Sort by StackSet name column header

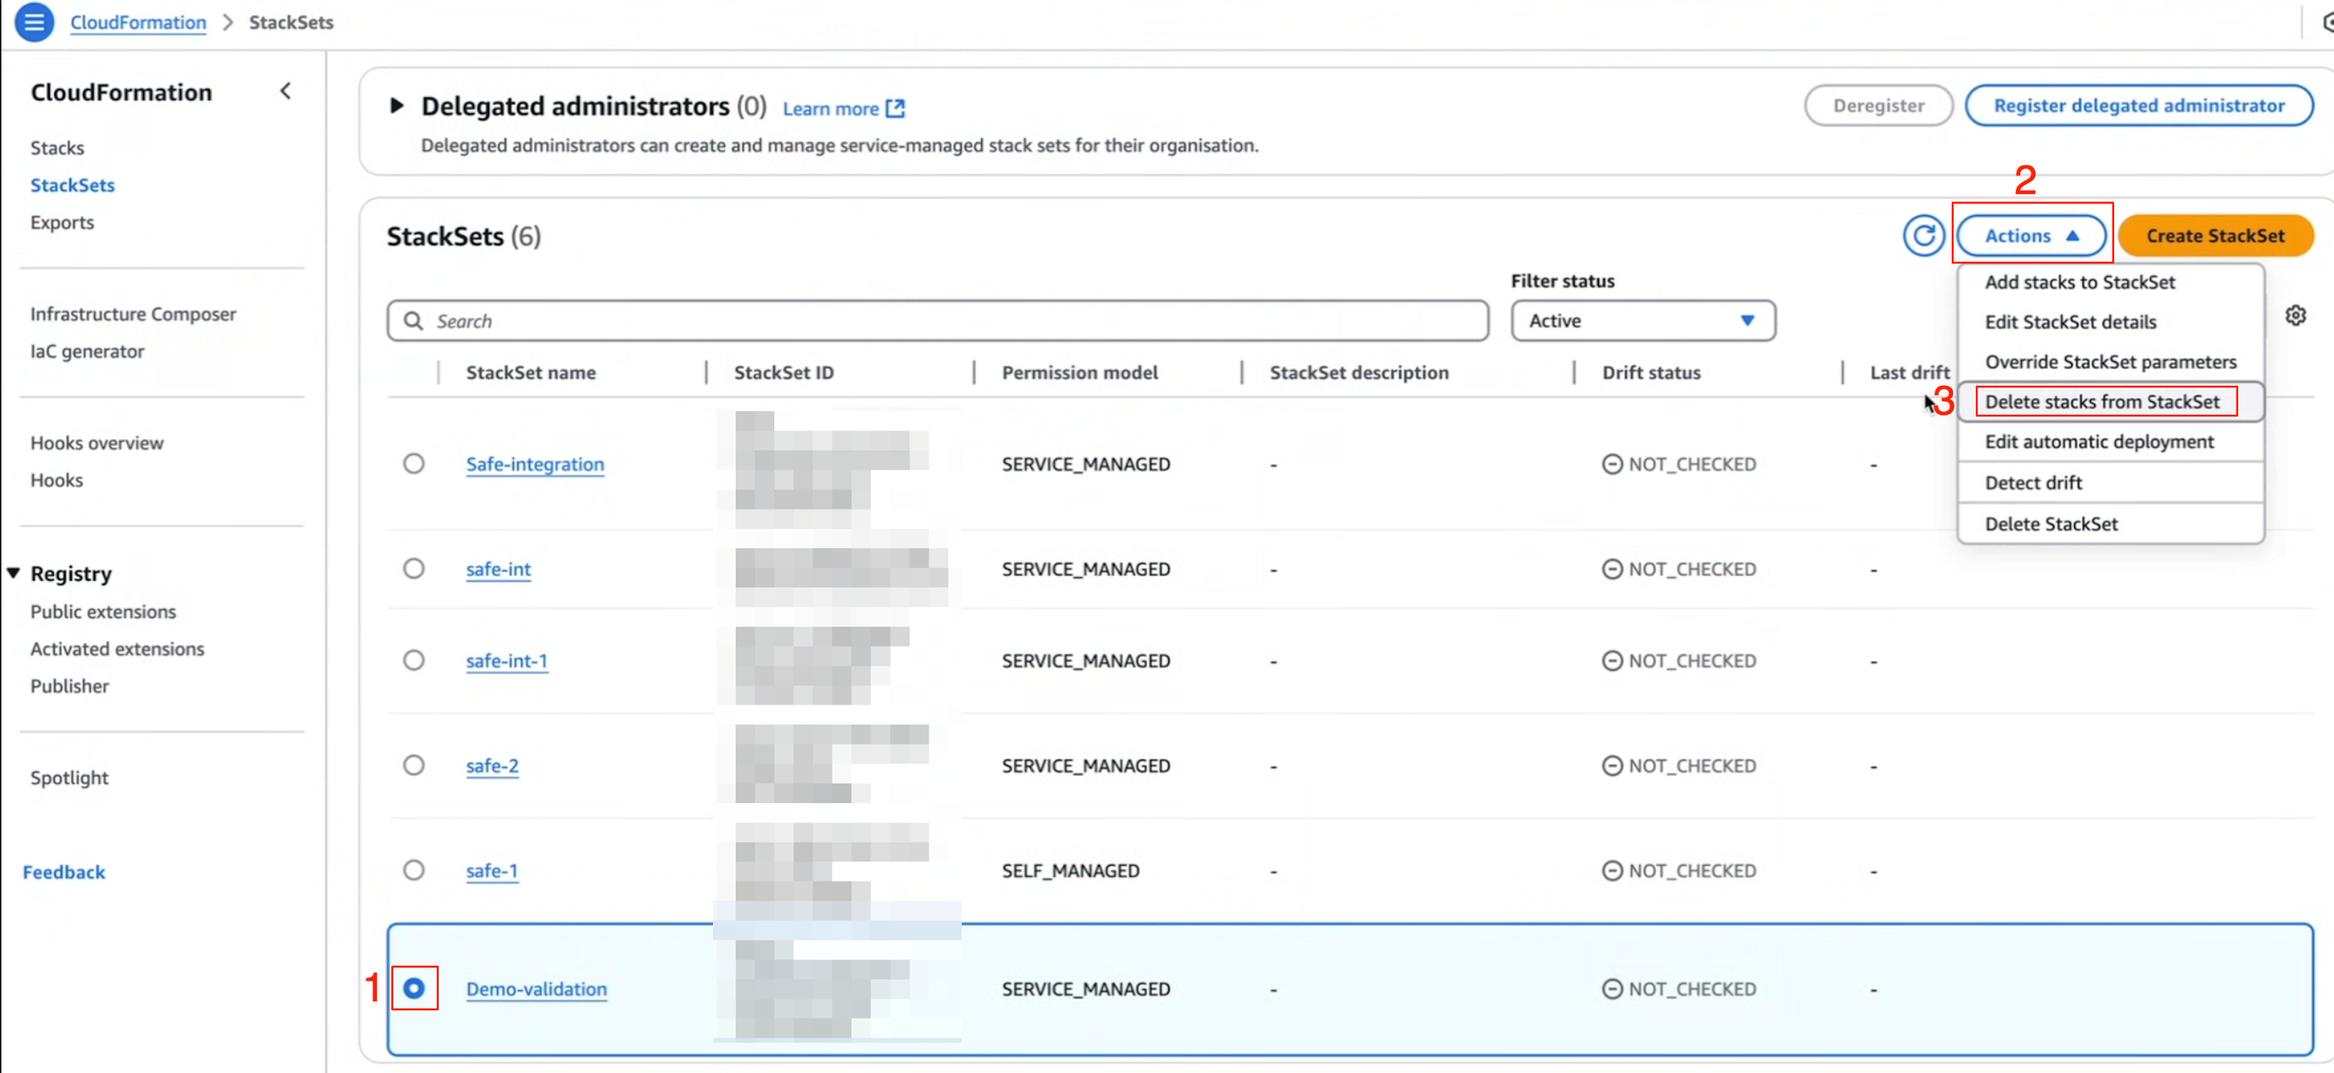click(x=531, y=373)
